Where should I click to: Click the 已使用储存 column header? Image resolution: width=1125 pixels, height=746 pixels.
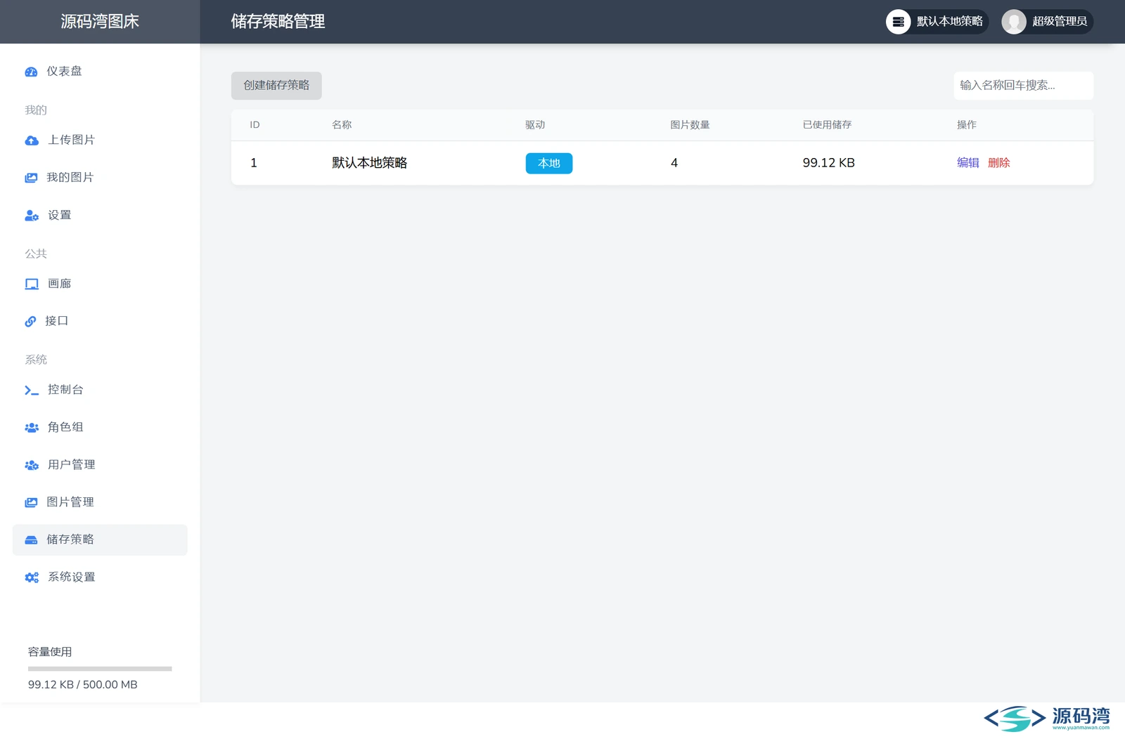click(x=828, y=125)
